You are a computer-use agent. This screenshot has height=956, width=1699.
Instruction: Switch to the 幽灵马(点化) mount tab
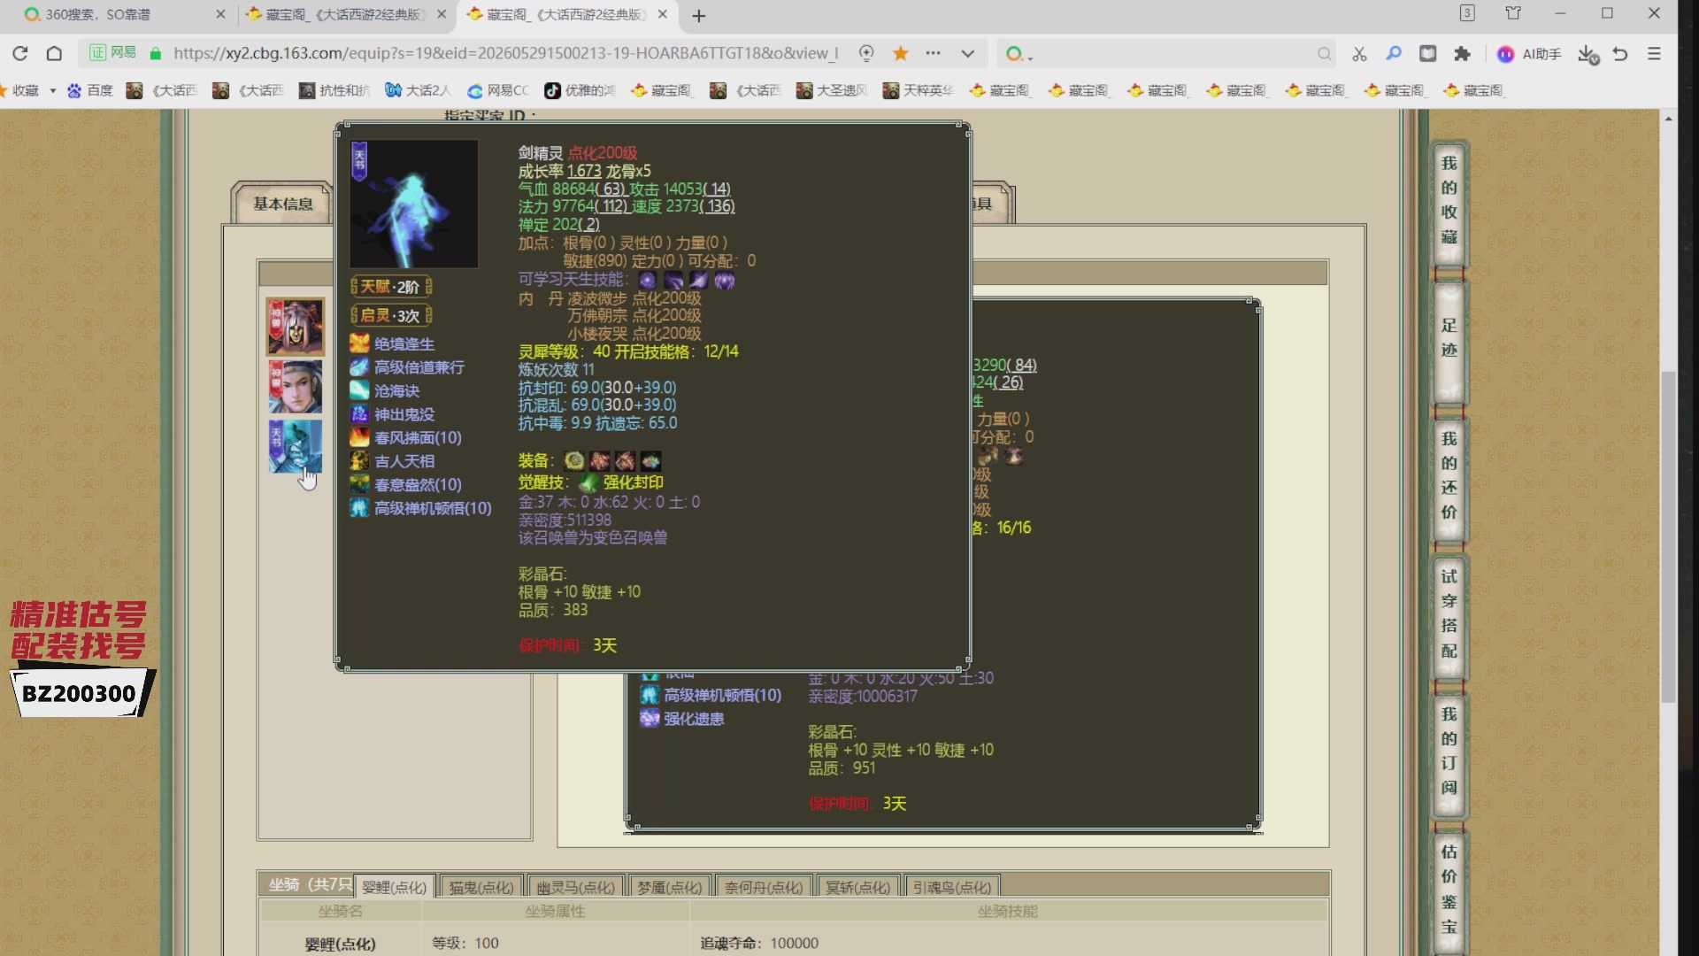pos(576,887)
